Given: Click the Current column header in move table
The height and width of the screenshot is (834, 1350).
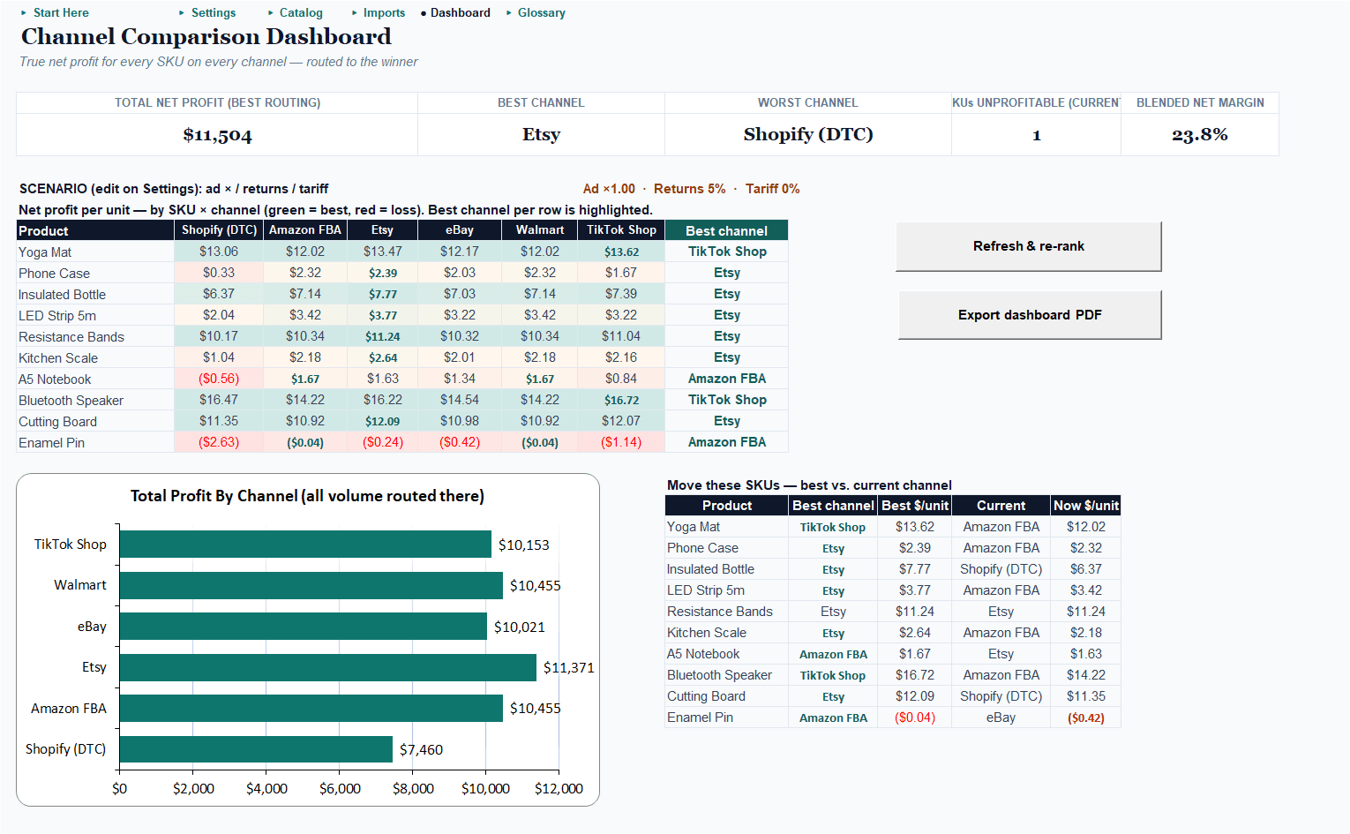Looking at the screenshot, I should (1001, 506).
